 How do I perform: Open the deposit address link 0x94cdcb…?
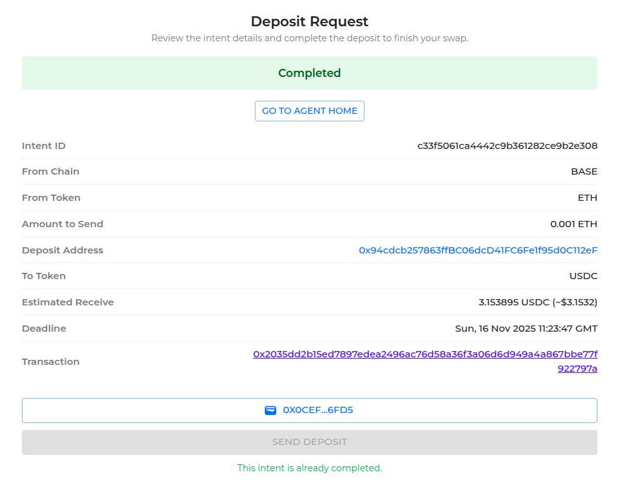[478, 250]
